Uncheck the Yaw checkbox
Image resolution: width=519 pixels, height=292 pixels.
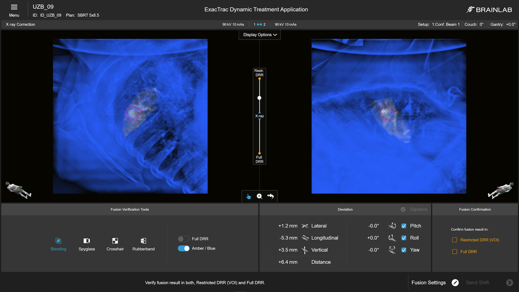click(x=404, y=250)
